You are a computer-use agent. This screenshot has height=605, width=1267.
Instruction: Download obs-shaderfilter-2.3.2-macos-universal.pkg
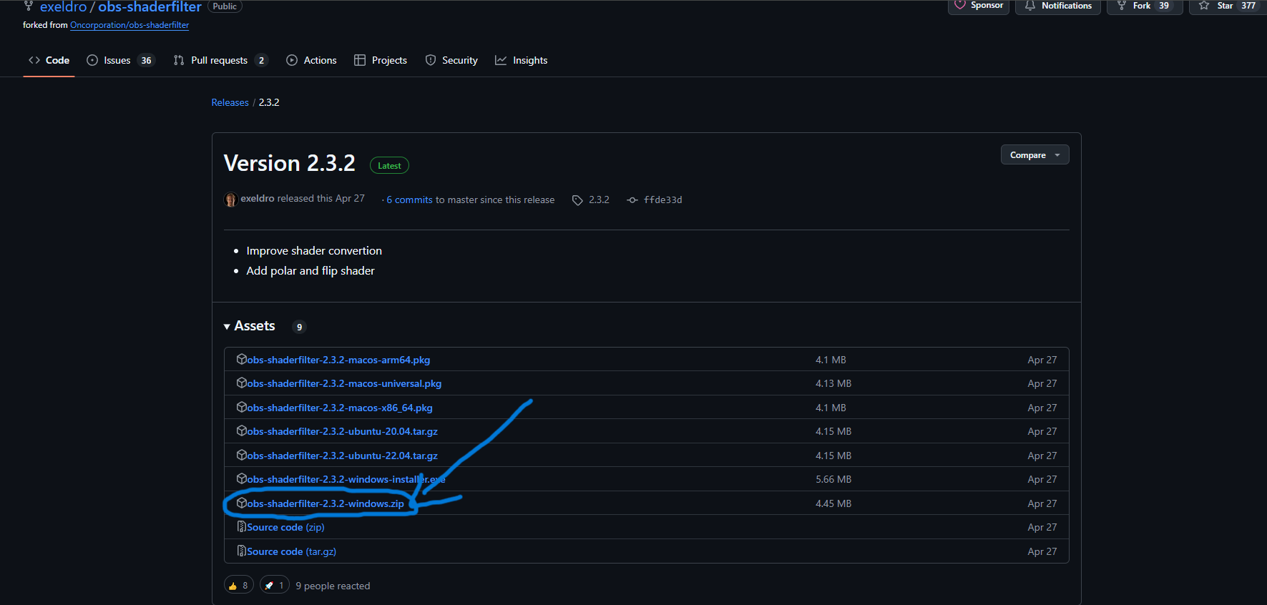tap(344, 383)
